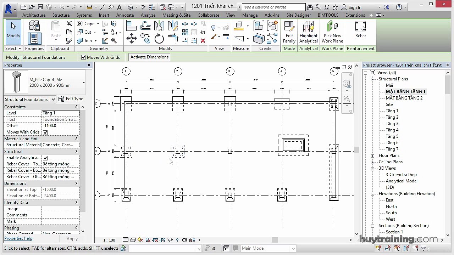
Task: Open the Properties help link
Action: coord(18,238)
